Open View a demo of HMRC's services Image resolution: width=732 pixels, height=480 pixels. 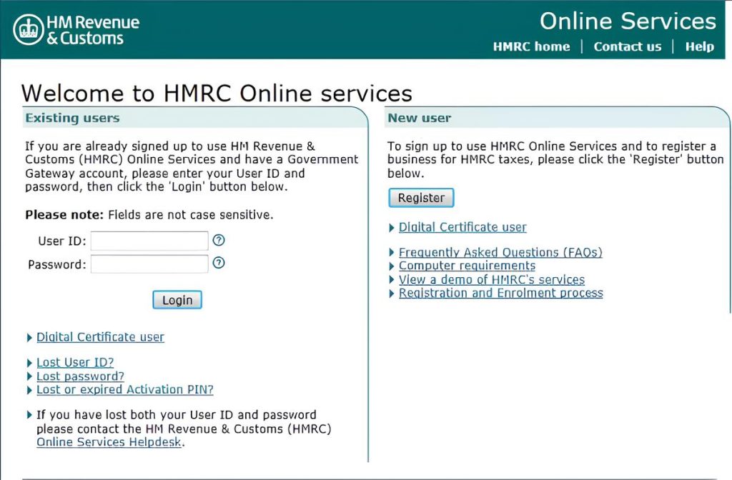tap(491, 280)
